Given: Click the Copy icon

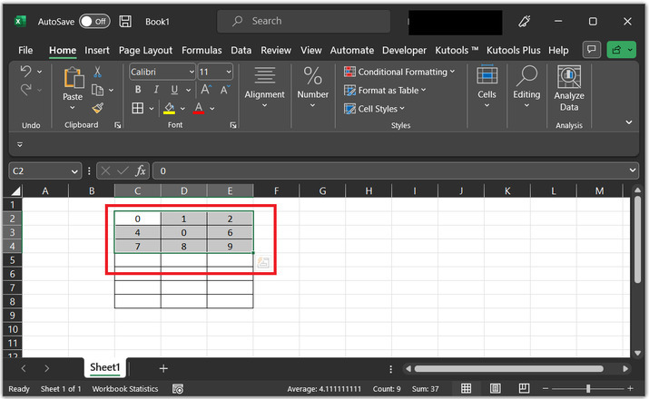Looking at the screenshot, I should [97, 90].
